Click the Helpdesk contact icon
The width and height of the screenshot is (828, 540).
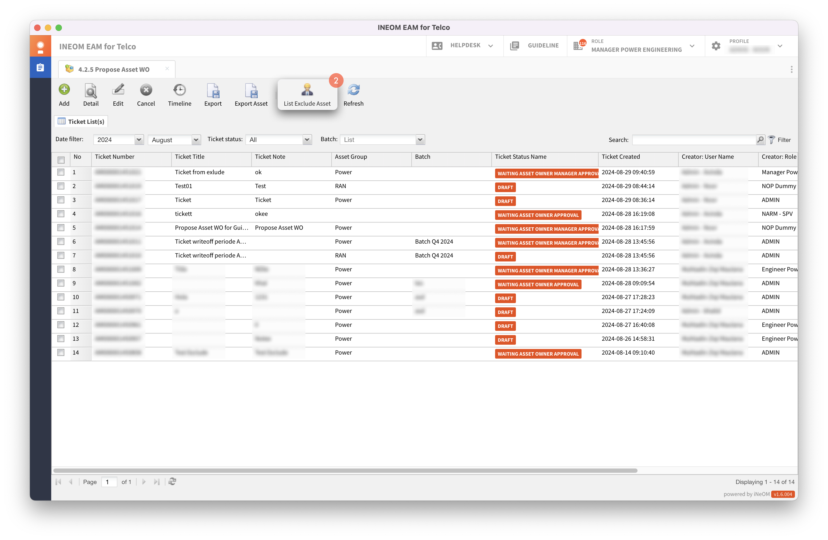[x=437, y=46]
